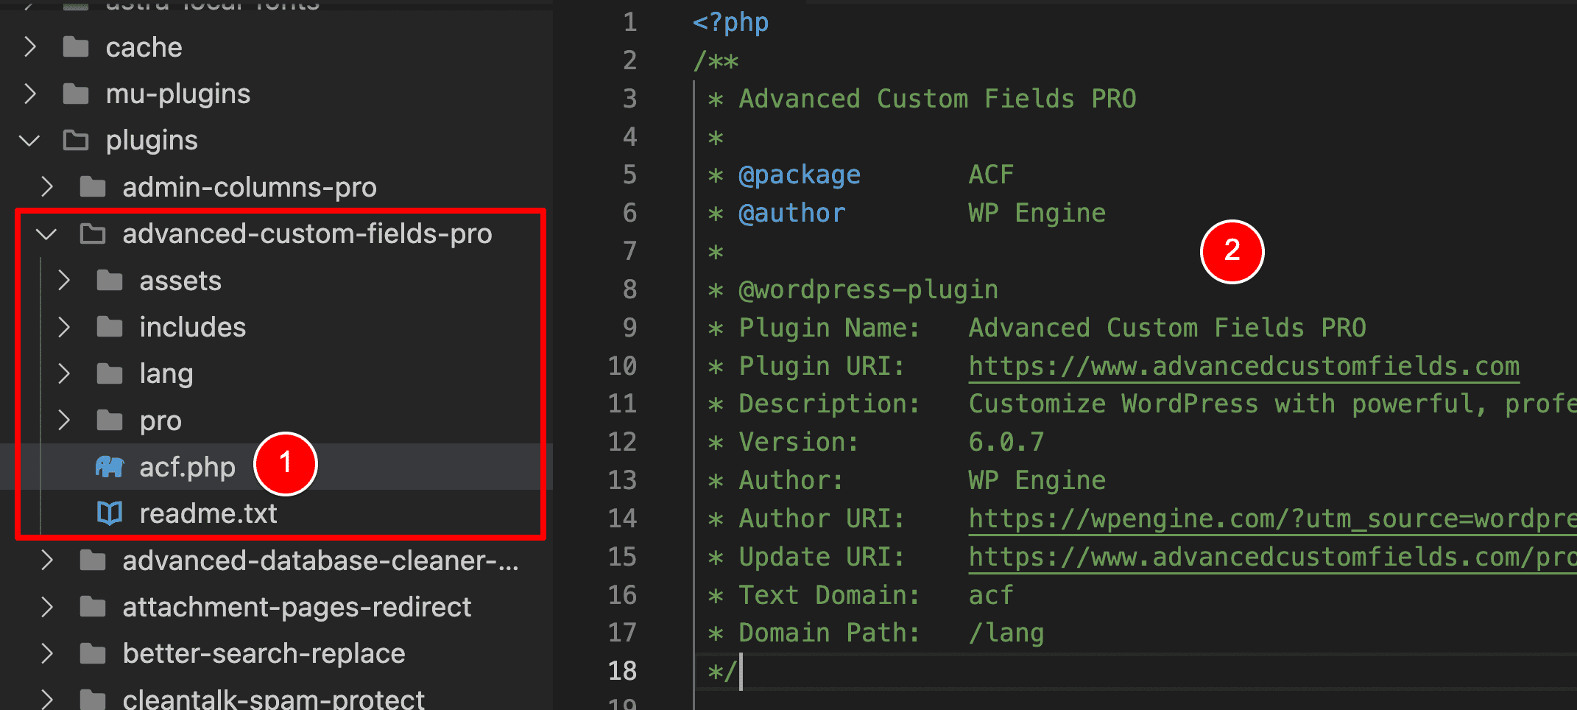
Task: Click the advanced-custom-fields-pro open folder icon
Action: coord(93,233)
